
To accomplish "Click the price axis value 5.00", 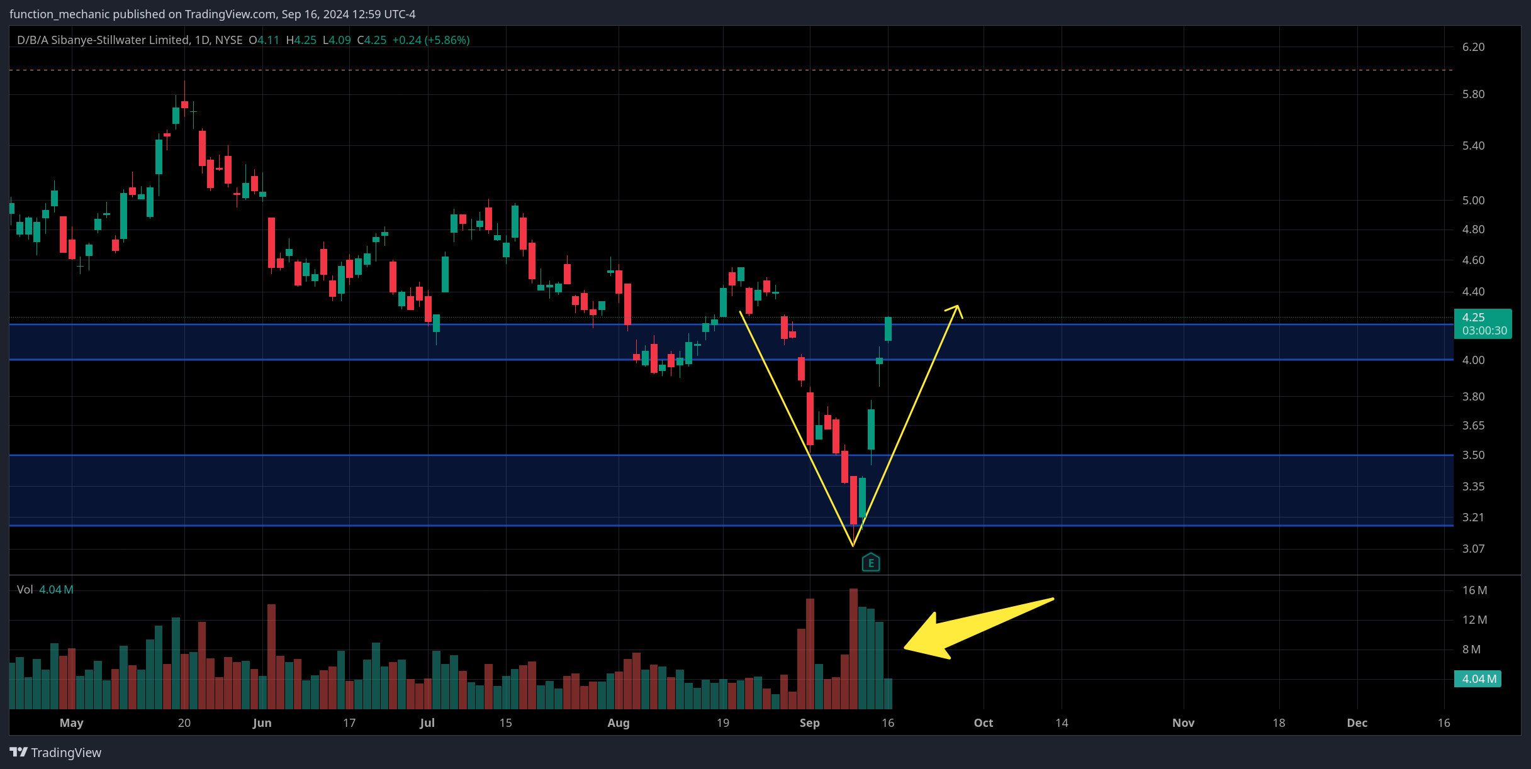I will pos(1473,201).
